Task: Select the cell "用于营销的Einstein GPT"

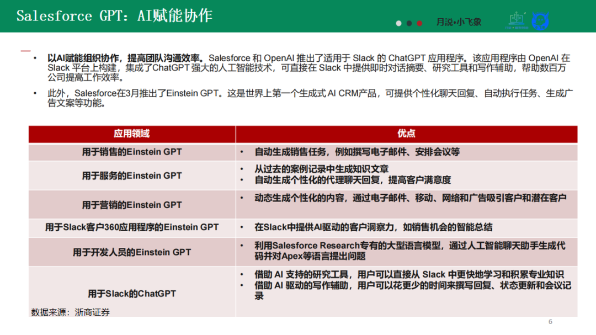Action: (132, 205)
